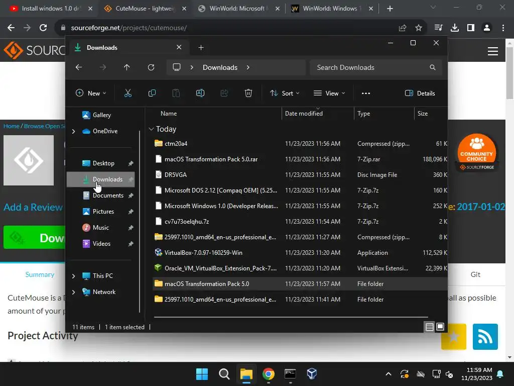
Task: Open Chrome side panel icon
Action: point(471,28)
